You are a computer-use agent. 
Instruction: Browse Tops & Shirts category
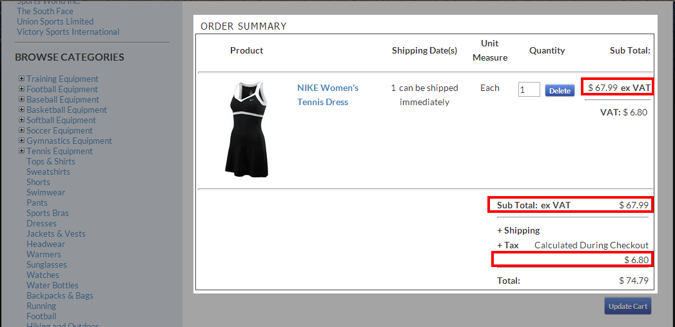(51, 161)
